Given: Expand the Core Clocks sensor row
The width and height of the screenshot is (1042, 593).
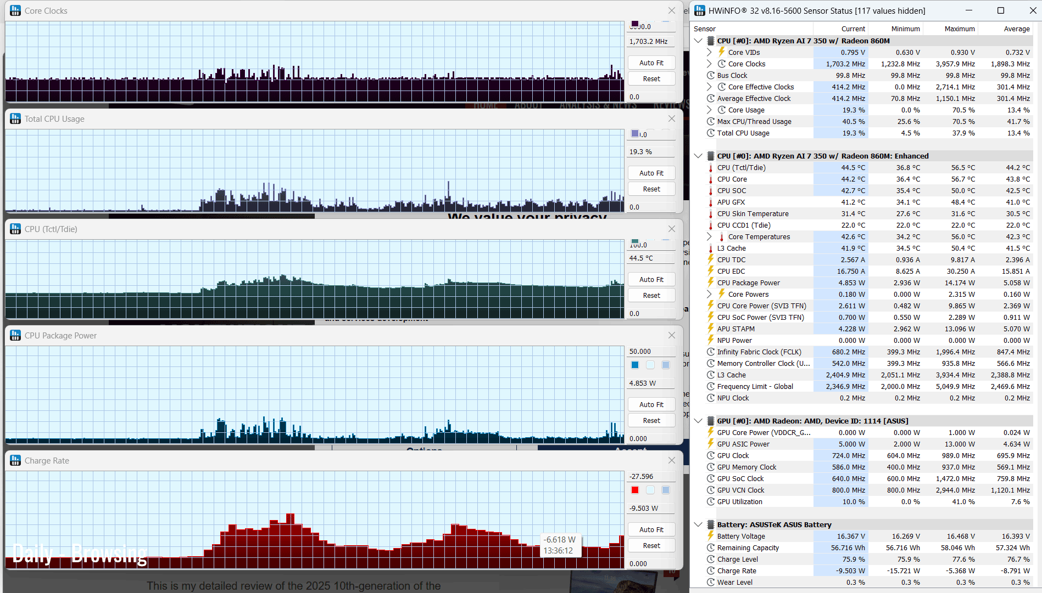Looking at the screenshot, I should 709,64.
